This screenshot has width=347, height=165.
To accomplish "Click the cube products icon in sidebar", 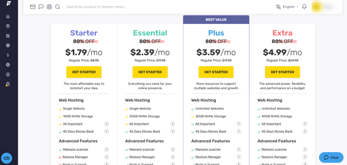I will click(x=8, y=26).
